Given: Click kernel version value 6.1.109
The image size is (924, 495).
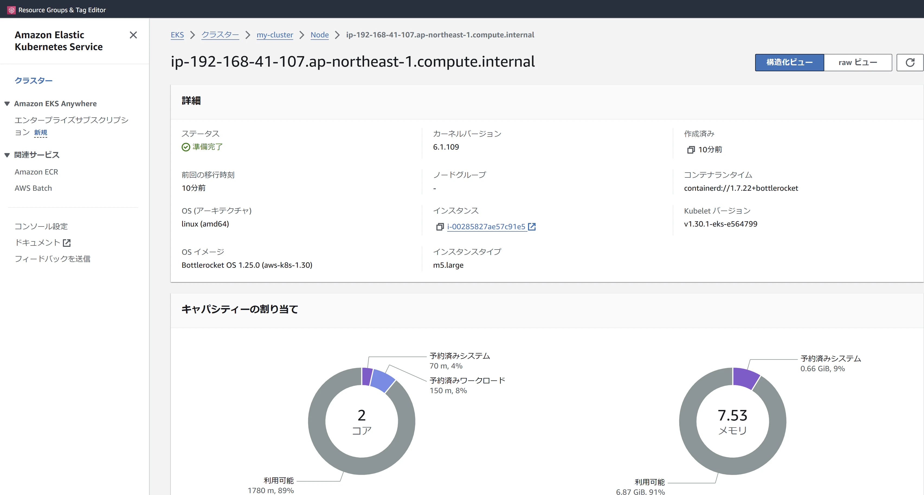Looking at the screenshot, I should (x=446, y=147).
